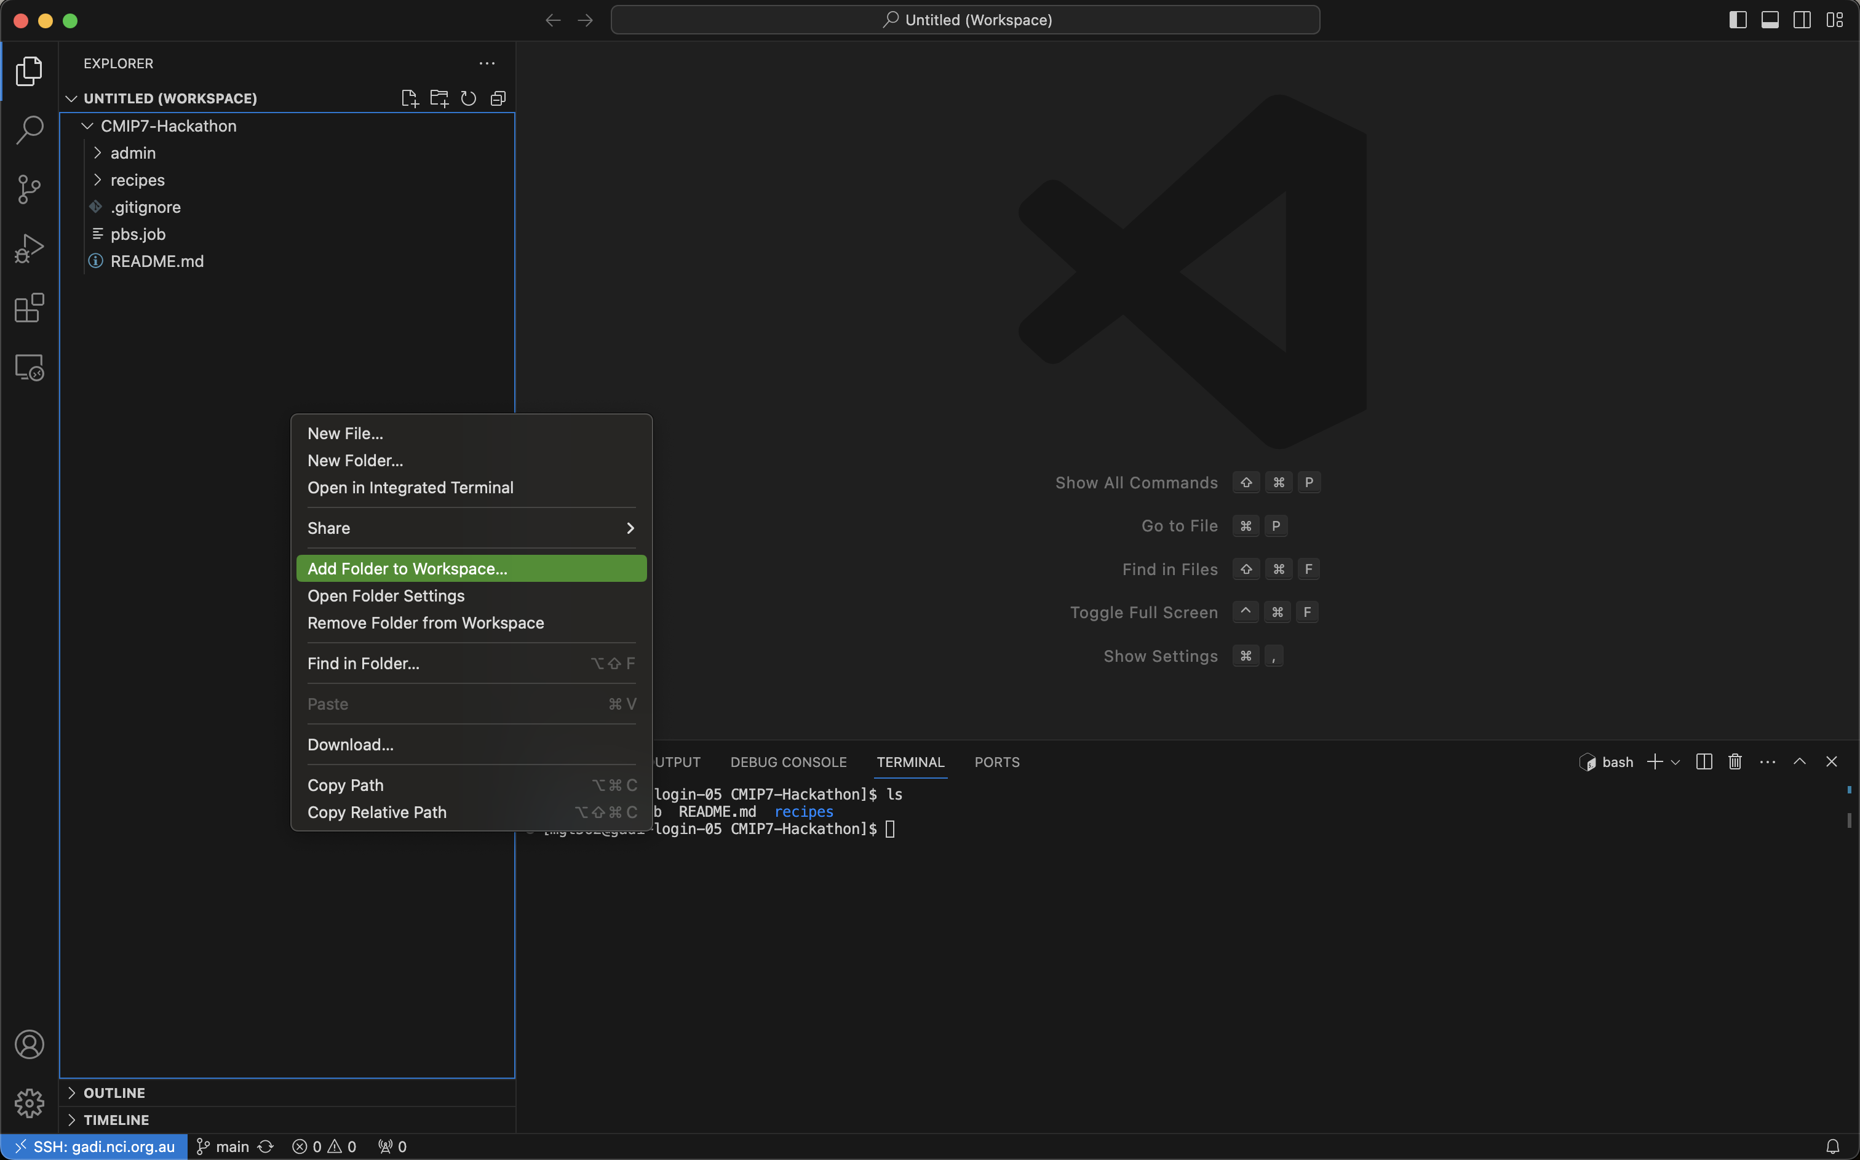Select Open Folder Settings
1860x1160 pixels.
pos(471,595)
